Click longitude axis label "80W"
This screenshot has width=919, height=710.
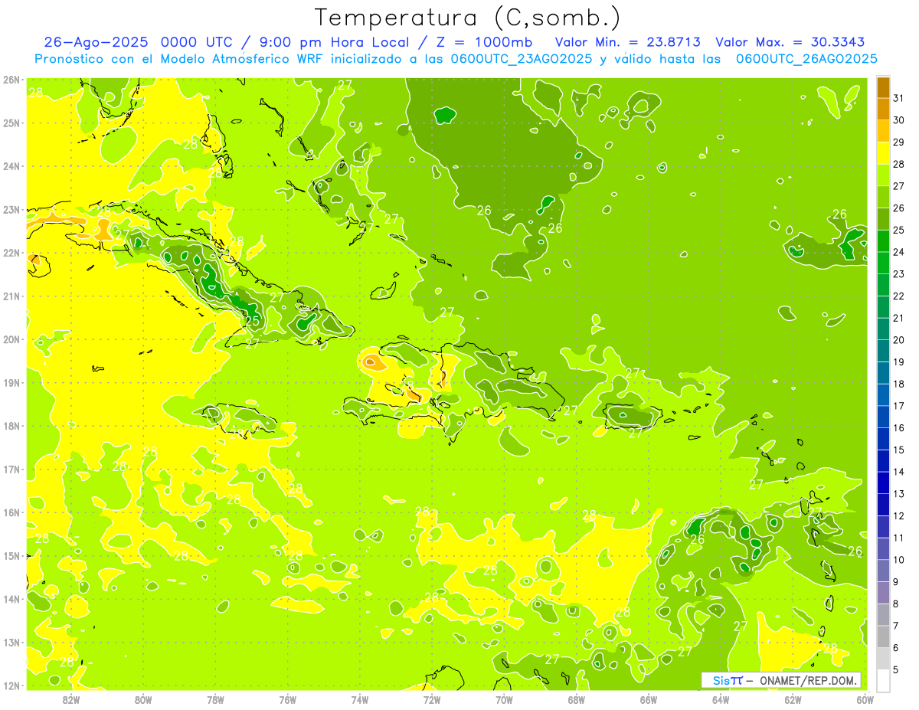[x=142, y=700]
